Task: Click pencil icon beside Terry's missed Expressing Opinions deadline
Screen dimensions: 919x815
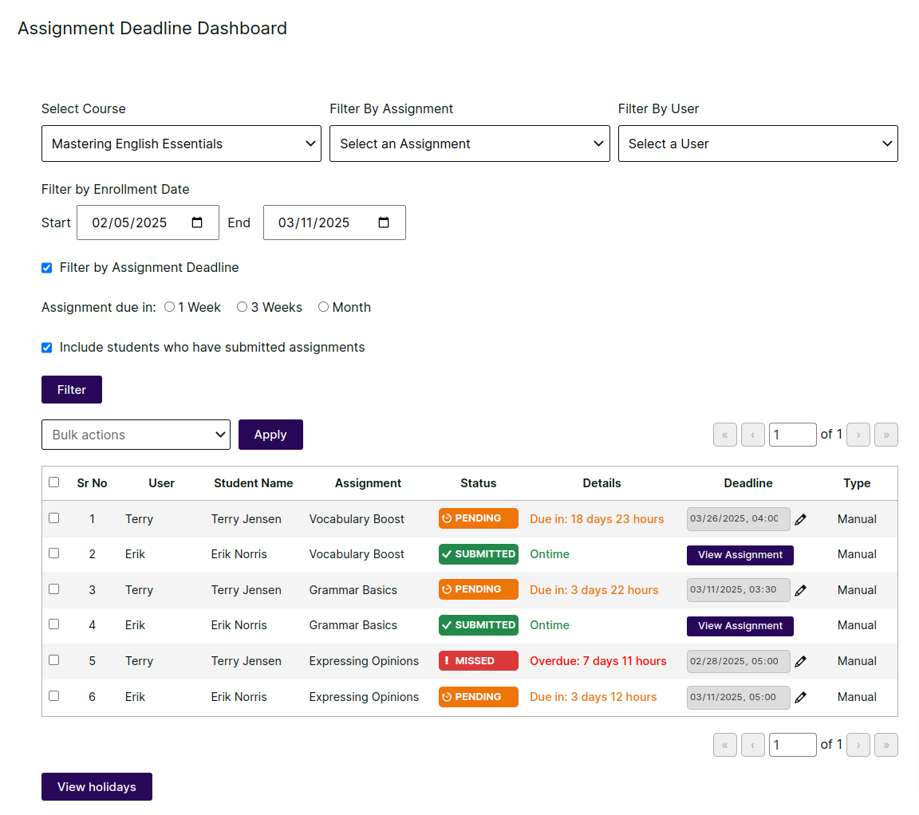Action: (x=800, y=661)
